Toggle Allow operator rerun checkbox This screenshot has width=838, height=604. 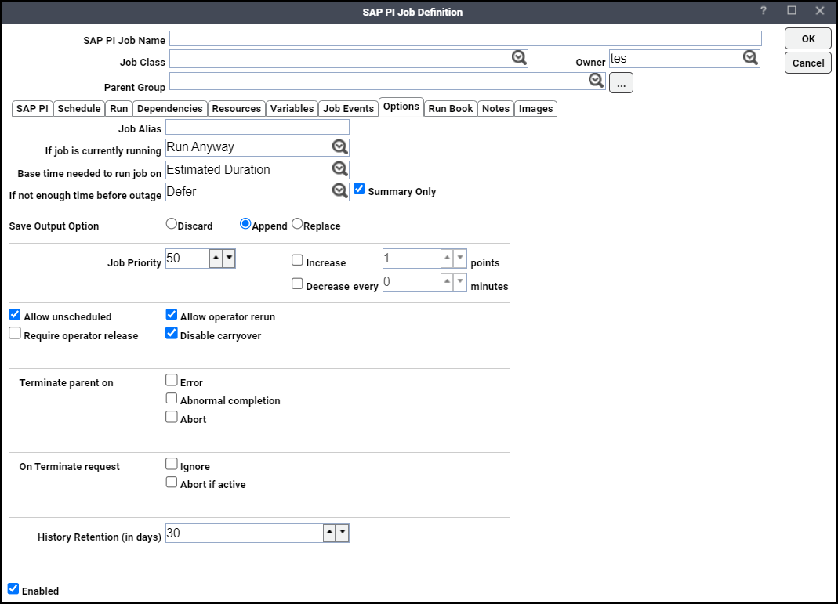(x=172, y=315)
